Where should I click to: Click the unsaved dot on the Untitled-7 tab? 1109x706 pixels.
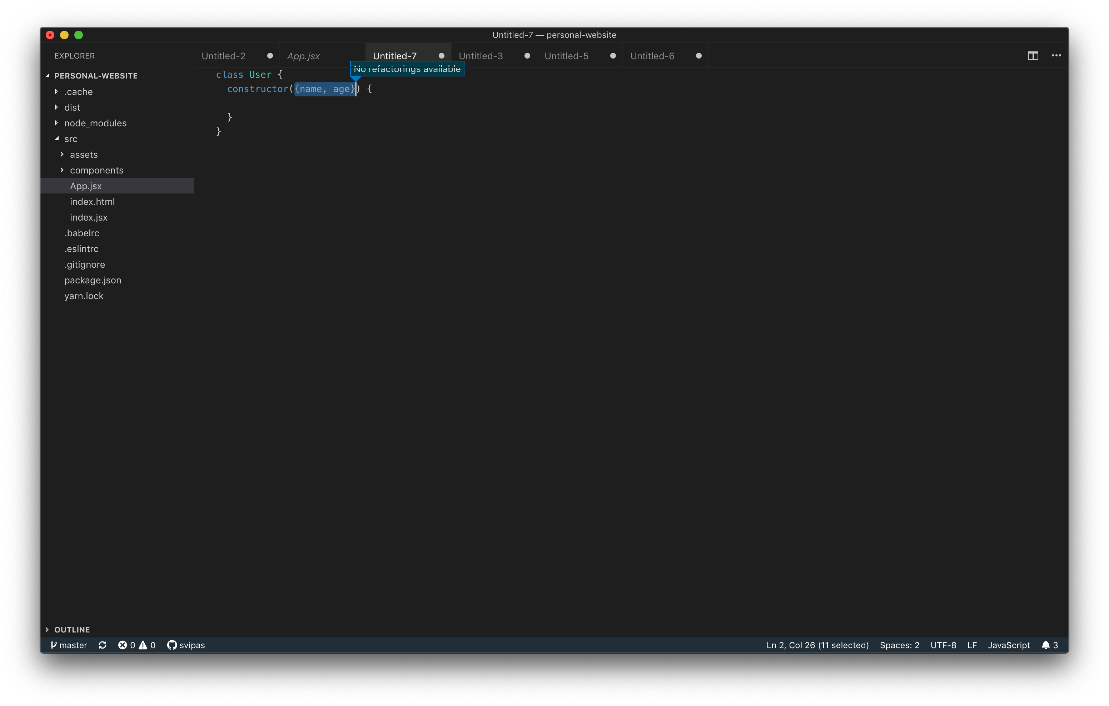pyautogui.click(x=441, y=56)
